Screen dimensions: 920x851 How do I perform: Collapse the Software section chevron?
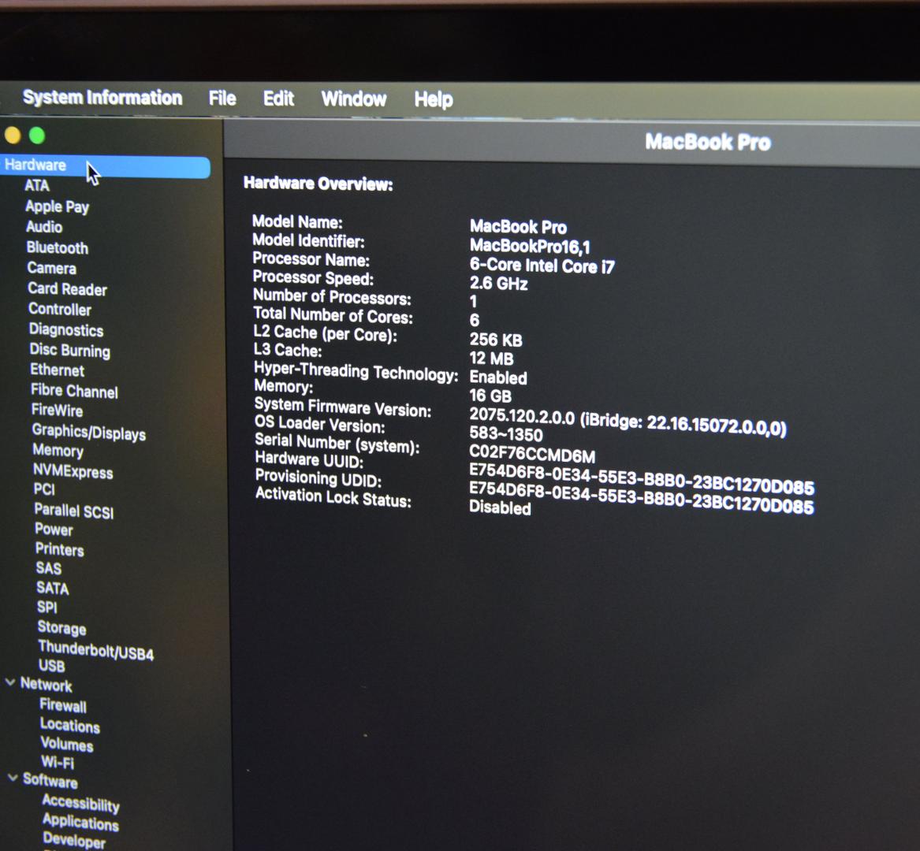[x=13, y=778]
